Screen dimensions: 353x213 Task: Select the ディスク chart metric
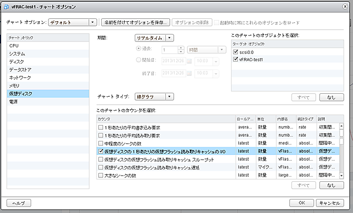[x=48, y=62]
